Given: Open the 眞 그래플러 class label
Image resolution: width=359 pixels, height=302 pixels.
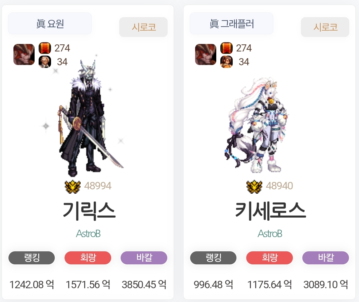Looking at the screenshot, I should tap(231, 24).
